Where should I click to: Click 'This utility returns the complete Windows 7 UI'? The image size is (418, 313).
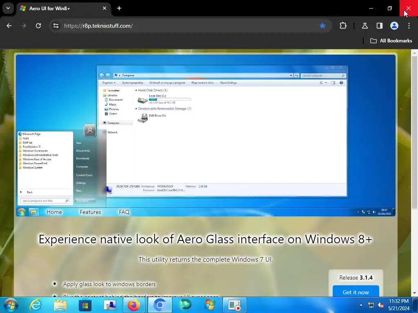coord(206,259)
